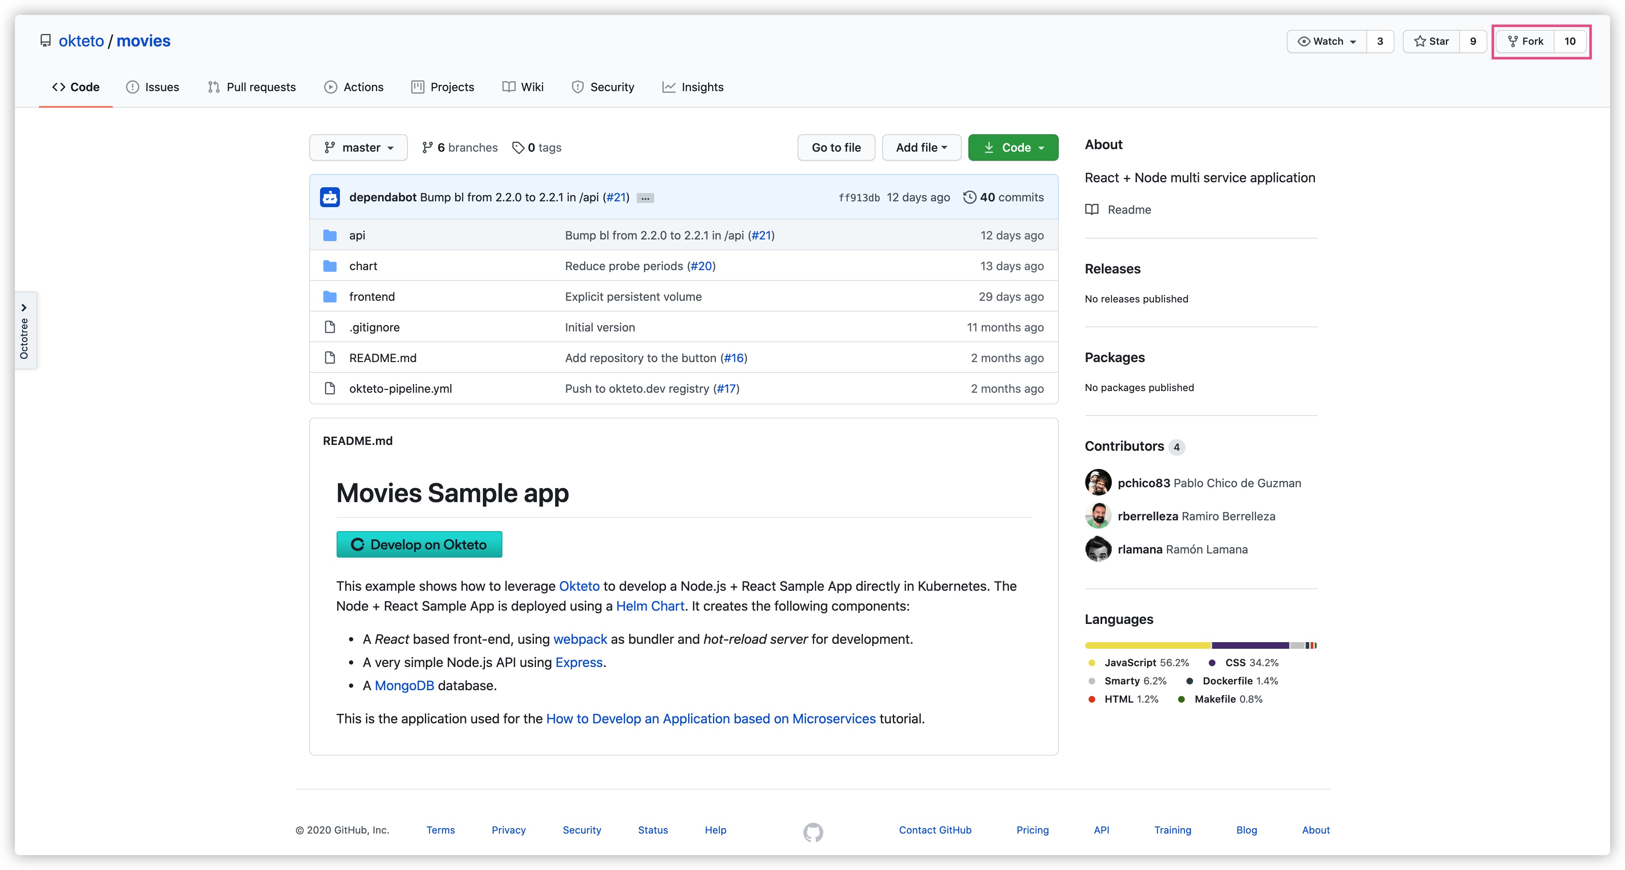The width and height of the screenshot is (1625, 870).
Task: Fork the movies repository
Action: pyautogui.click(x=1526, y=41)
